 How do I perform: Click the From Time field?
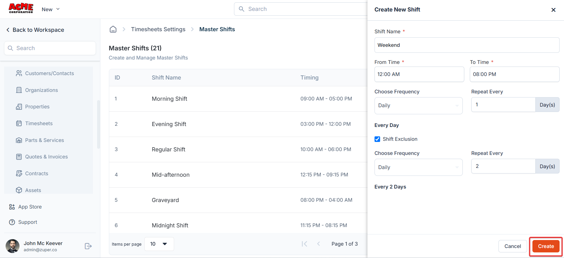419,74
